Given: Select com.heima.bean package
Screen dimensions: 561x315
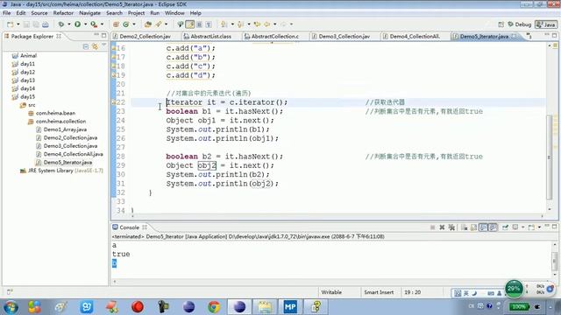Looking at the screenshot, I should tap(55, 113).
